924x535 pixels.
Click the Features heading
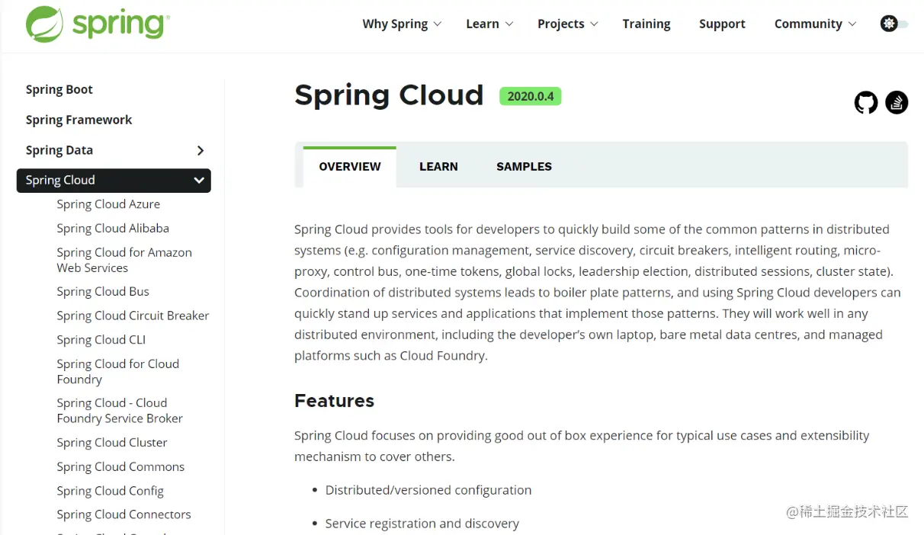coord(334,401)
